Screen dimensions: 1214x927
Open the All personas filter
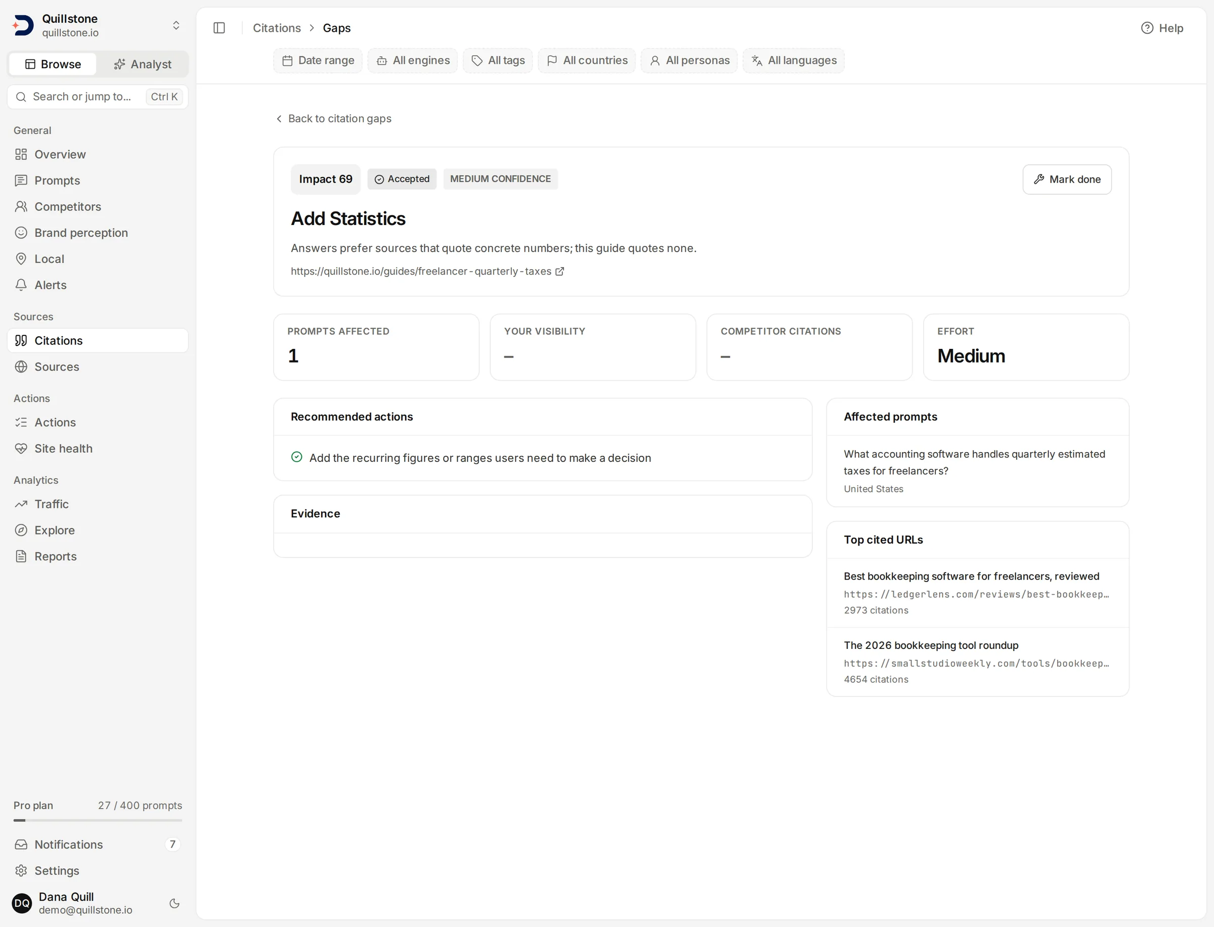[689, 60]
